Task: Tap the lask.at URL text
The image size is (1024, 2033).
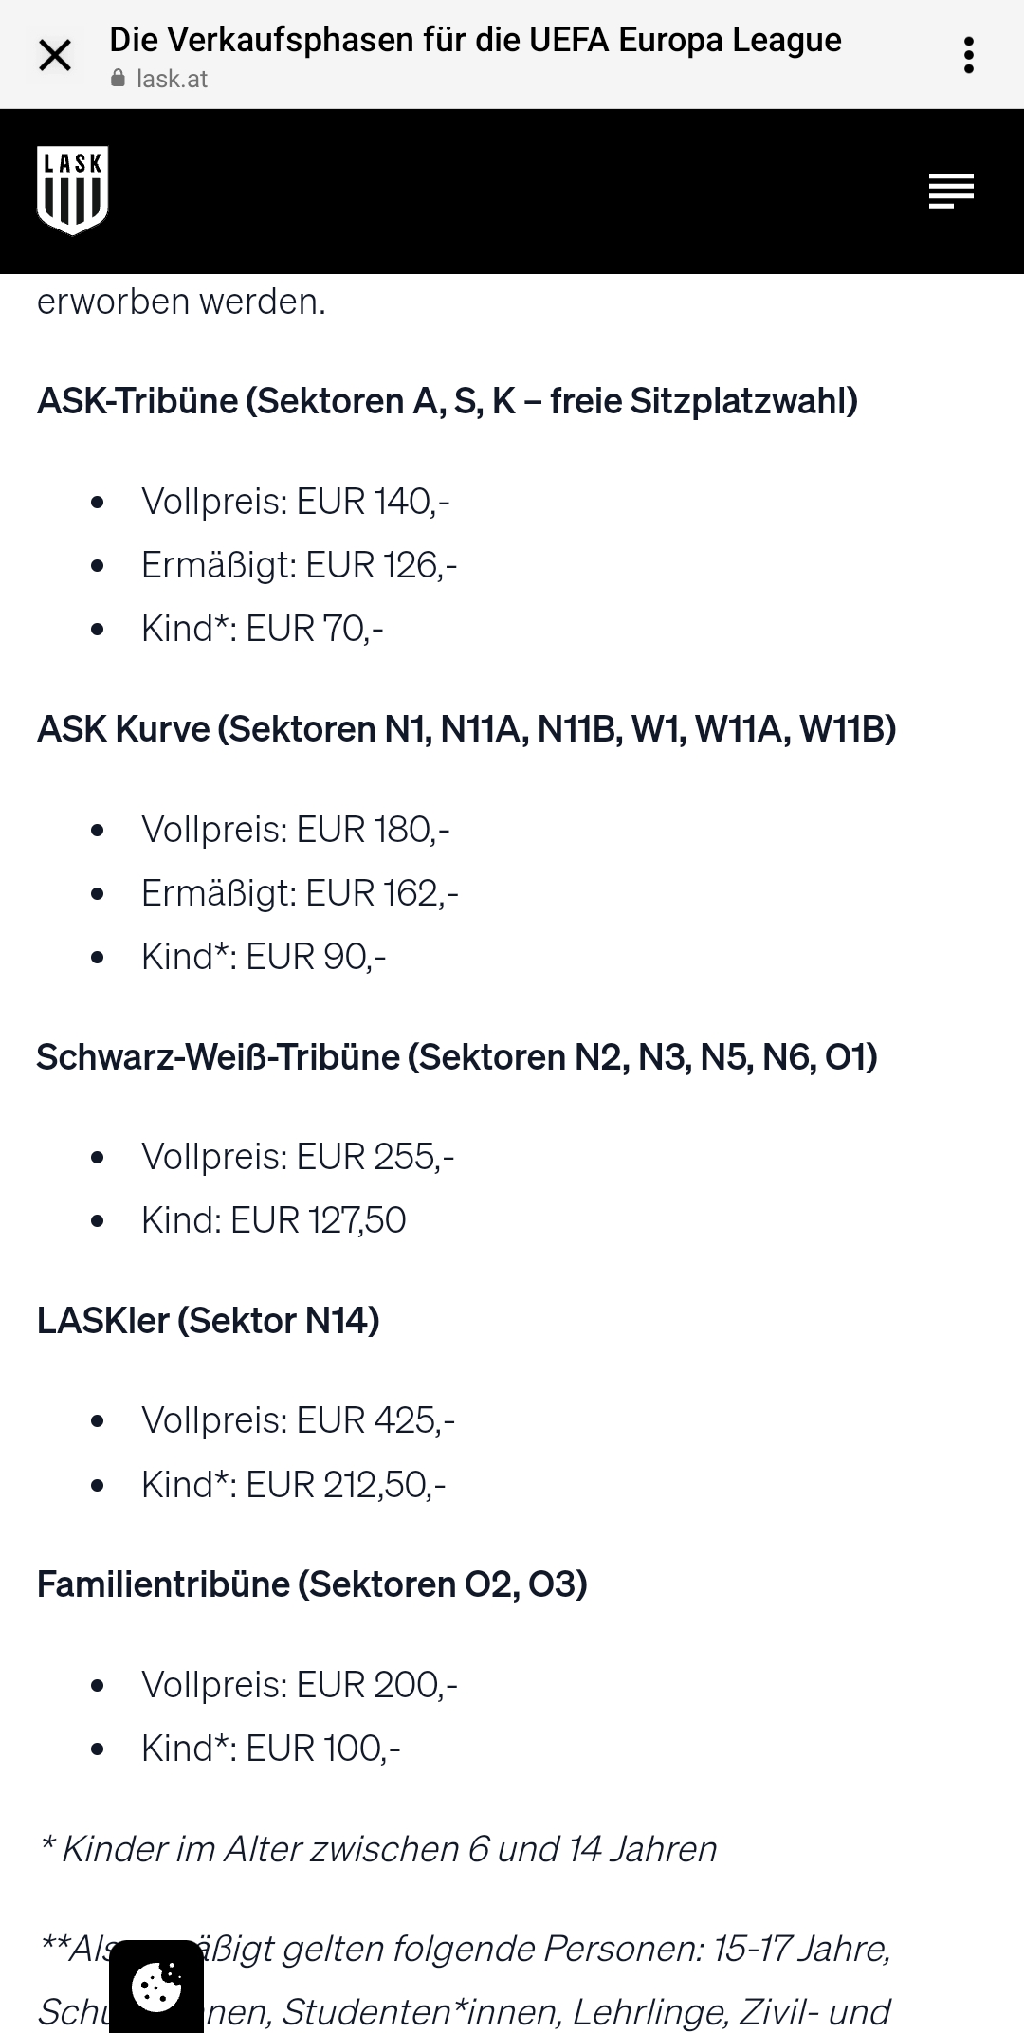Action: pyautogui.click(x=172, y=79)
